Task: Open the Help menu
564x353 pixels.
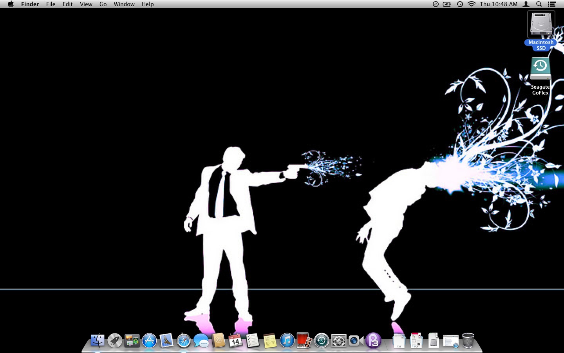Action: pos(148,4)
